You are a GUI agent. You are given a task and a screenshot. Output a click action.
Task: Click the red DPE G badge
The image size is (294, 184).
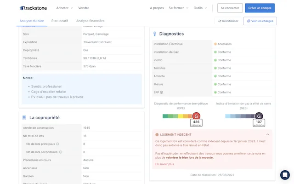pos(196,116)
